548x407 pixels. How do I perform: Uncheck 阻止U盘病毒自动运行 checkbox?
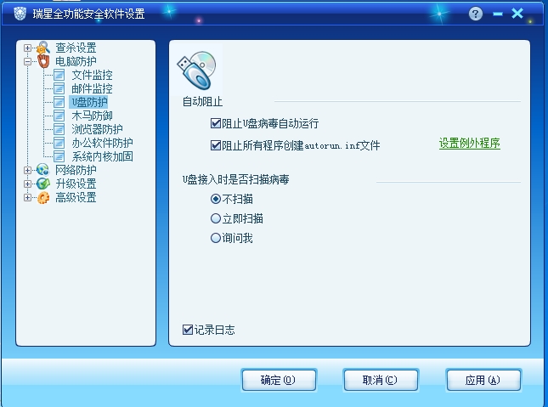pyautogui.click(x=216, y=123)
